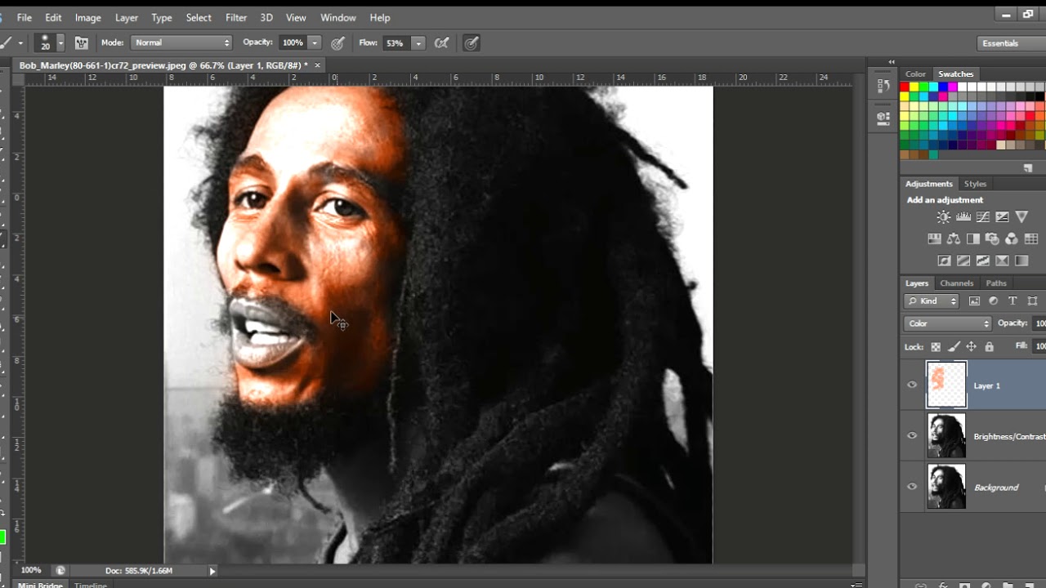1046x588 pixels.
Task: Filter layers by pixel layers icon
Action: click(x=974, y=301)
